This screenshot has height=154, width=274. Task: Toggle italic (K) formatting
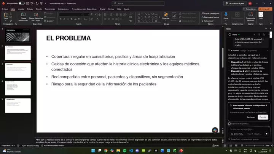point(64,19)
